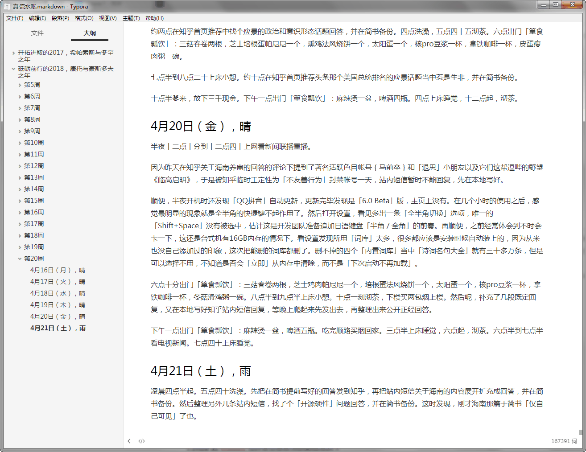This screenshot has height=452, width=586.
Task: Expand 第10周 in outline
Action: click(20, 143)
